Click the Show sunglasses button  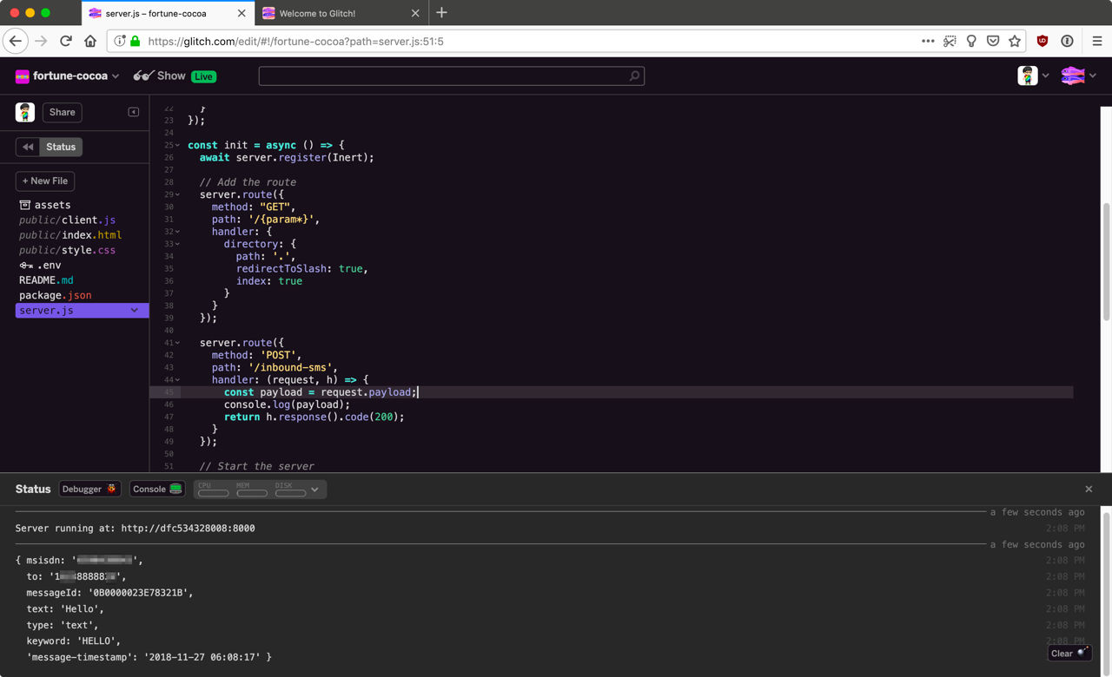coord(159,76)
